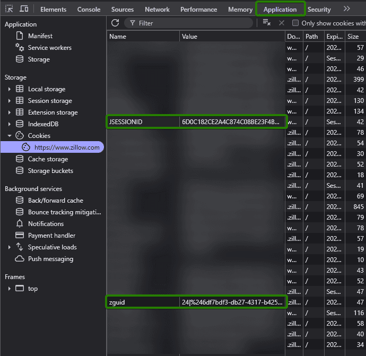Sort cookies by the Value column header
This screenshot has height=356, width=366.
click(x=232, y=37)
